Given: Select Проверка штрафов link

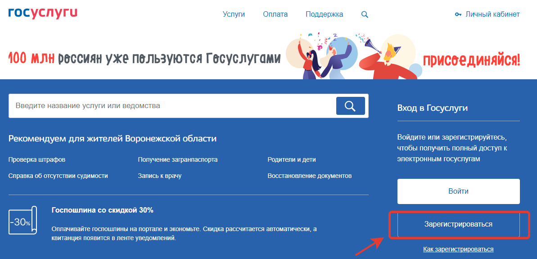Looking at the screenshot, I should [37, 159].
